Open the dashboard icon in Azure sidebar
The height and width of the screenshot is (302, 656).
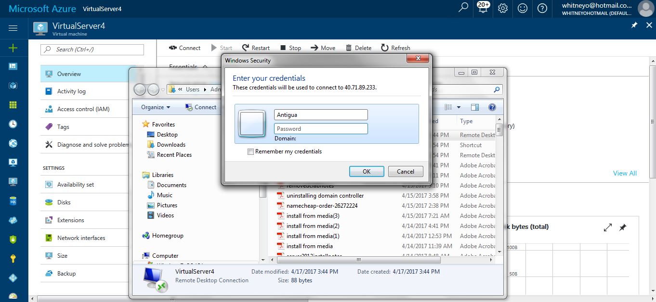click(13, 66)
